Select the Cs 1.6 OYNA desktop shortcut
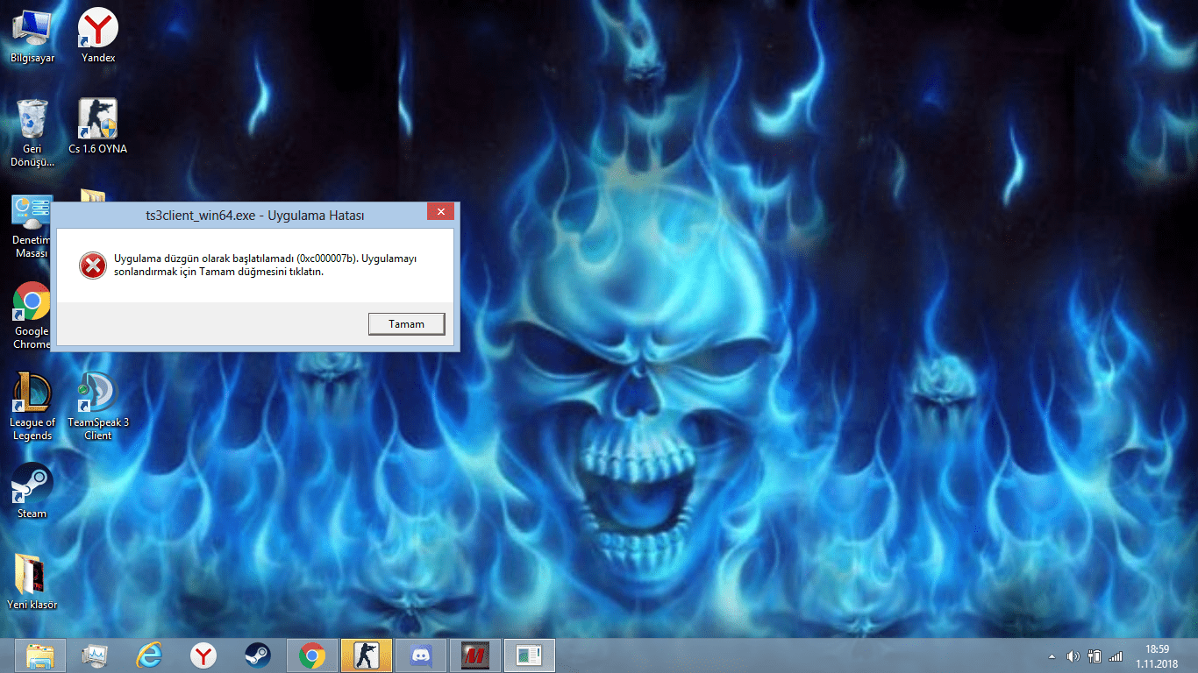Viewport: 1198px width, 673px height. (98, 126)
